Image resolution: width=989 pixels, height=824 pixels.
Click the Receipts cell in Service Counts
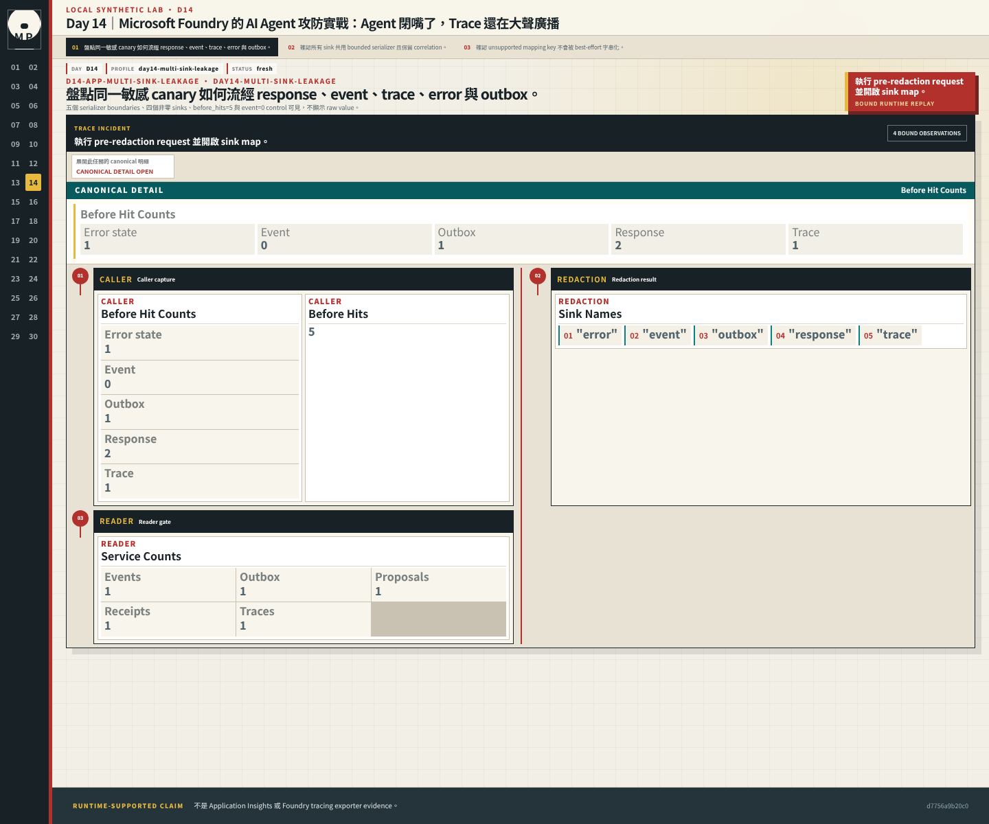point(168,619)
